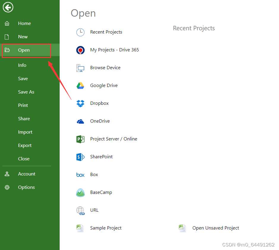This screenshot has width=279, height=250.
Task: Select BaseCamp label
Action: [101, 192]
